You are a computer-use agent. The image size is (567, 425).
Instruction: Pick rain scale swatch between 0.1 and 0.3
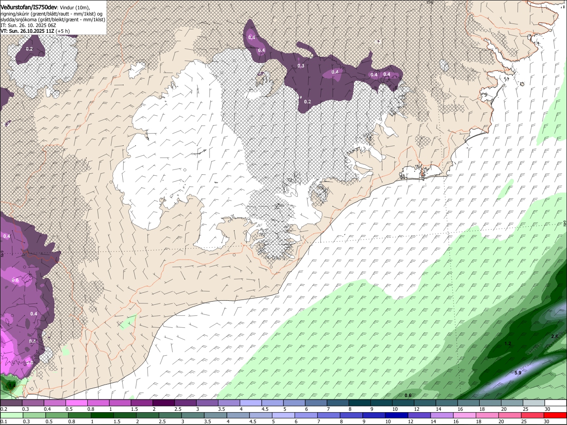tap(11, 415)
